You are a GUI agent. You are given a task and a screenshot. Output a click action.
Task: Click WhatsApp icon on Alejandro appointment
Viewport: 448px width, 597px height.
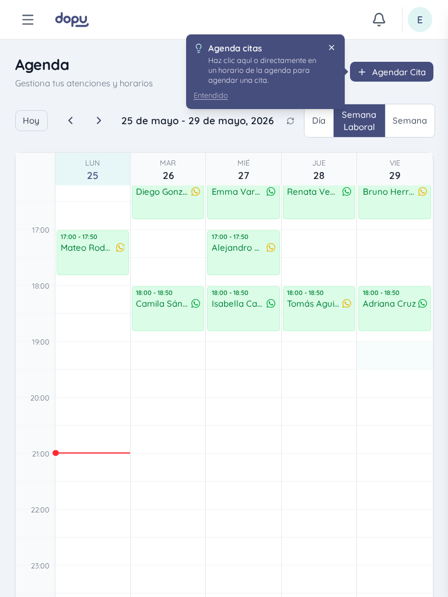[271, 247]
